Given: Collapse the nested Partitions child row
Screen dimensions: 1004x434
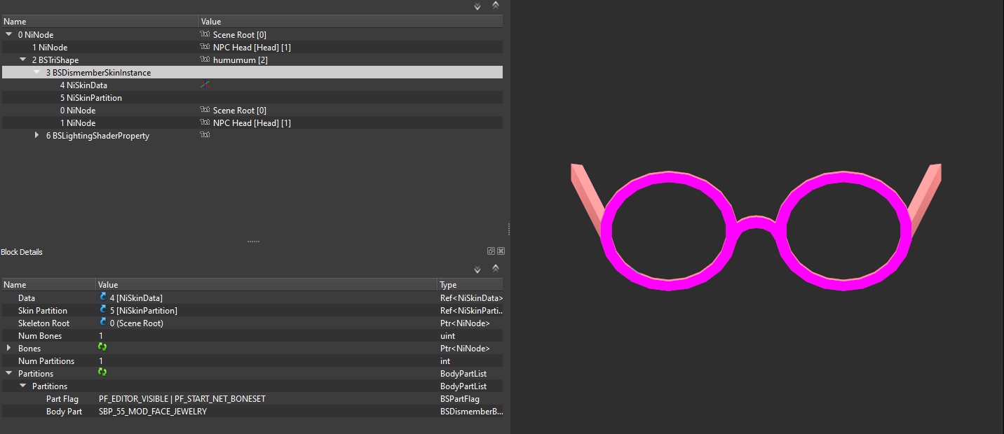Looking at the screenshot, I should 23,386.
